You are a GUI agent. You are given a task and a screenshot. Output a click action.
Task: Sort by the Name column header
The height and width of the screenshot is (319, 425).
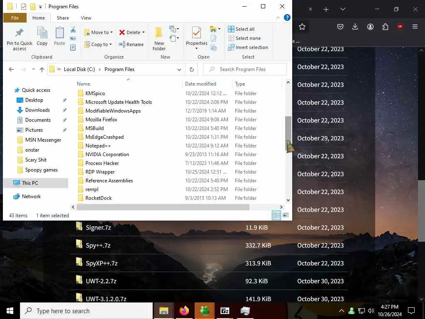coord(83,84)
